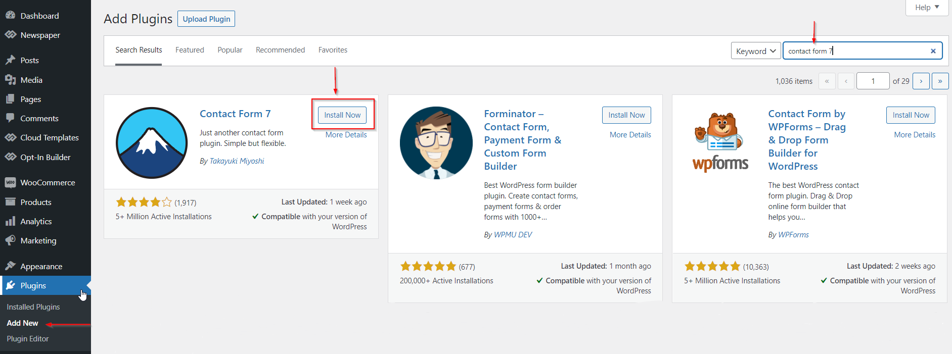
Task: Open author link WPMU DEV
Action: 513,235
